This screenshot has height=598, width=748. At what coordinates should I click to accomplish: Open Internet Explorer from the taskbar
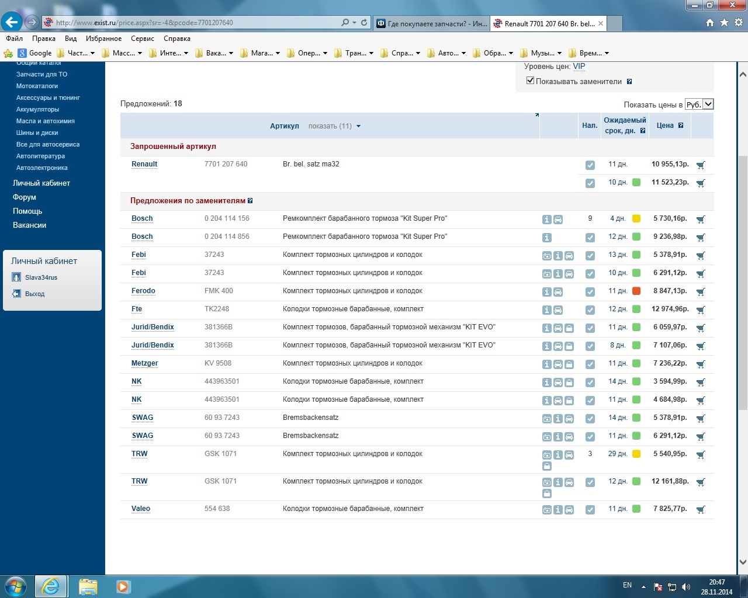[x=51, y=586]
